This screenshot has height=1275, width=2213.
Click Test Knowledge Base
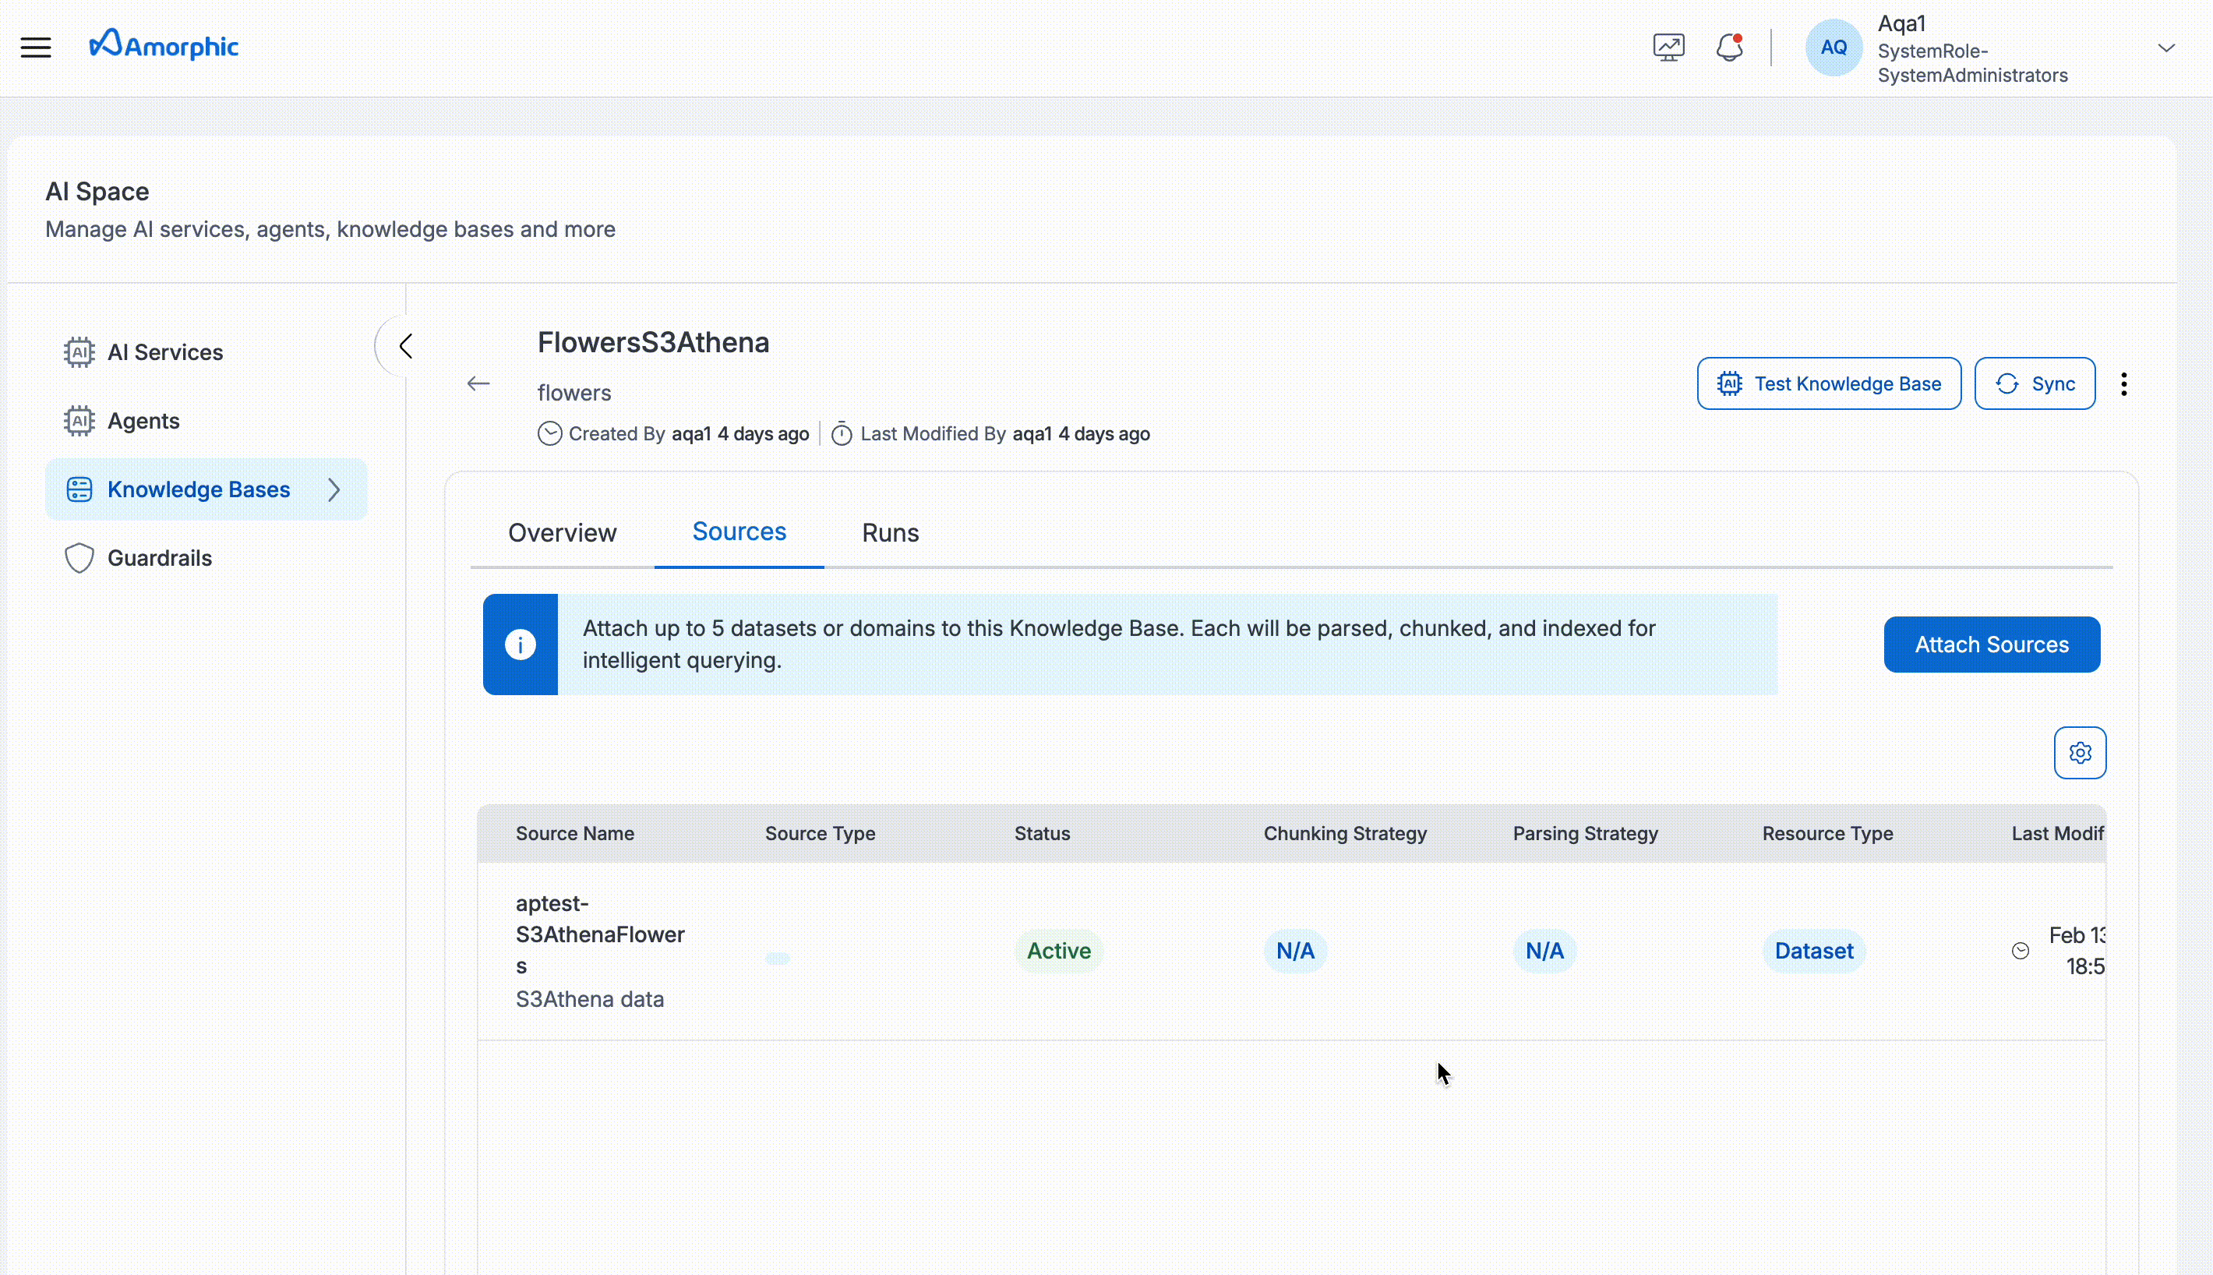coord(1828,383)
